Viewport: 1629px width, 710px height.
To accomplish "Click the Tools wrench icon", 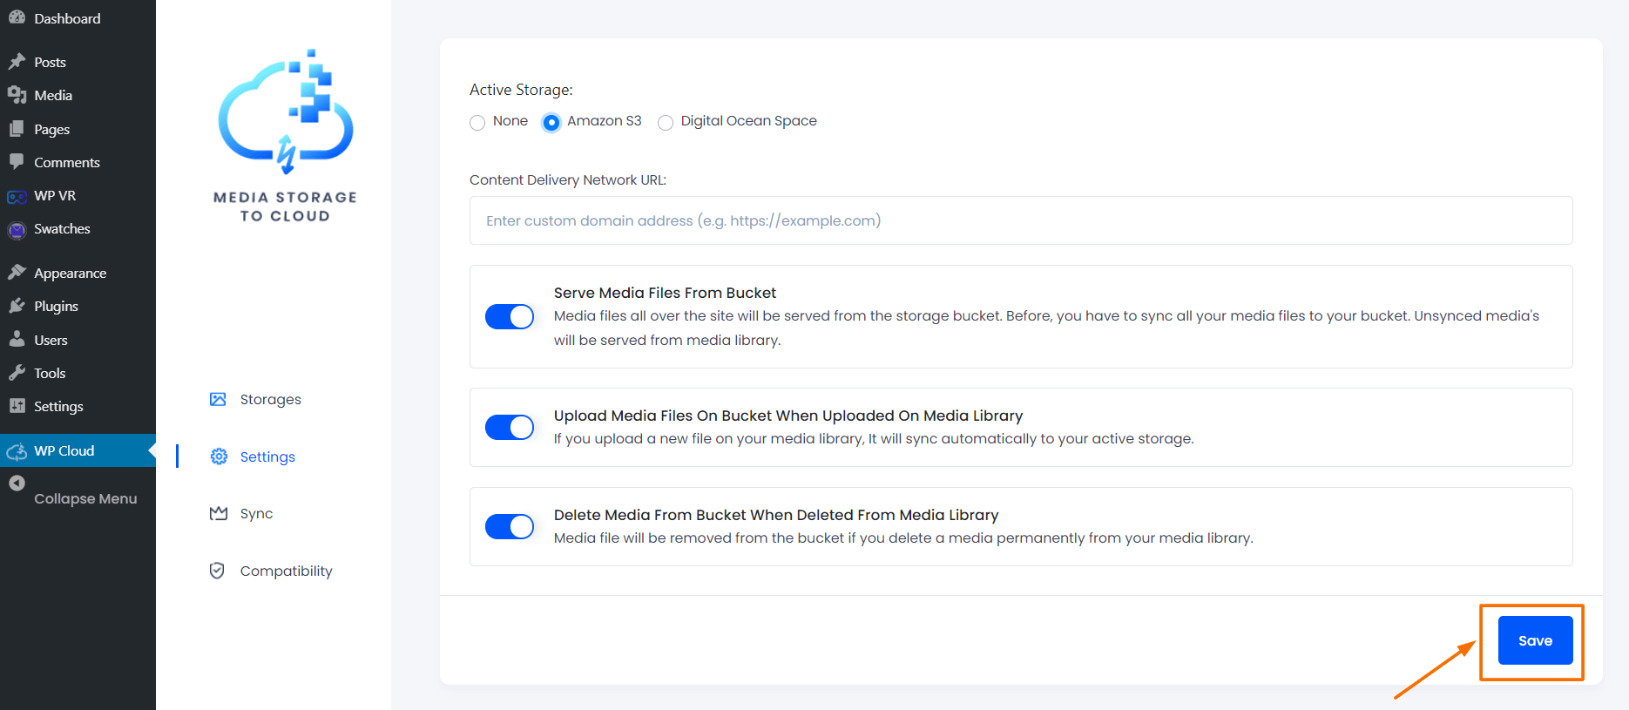I will (17, 373).
